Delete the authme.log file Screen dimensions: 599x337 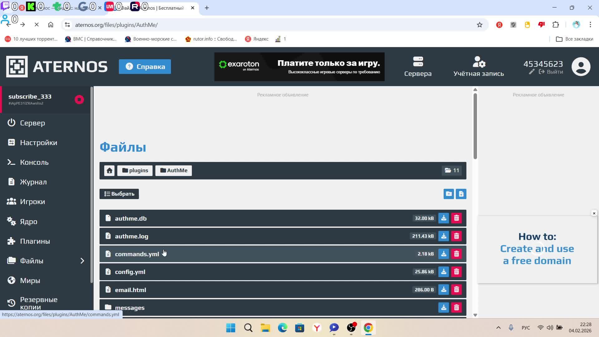pos(456,236)
